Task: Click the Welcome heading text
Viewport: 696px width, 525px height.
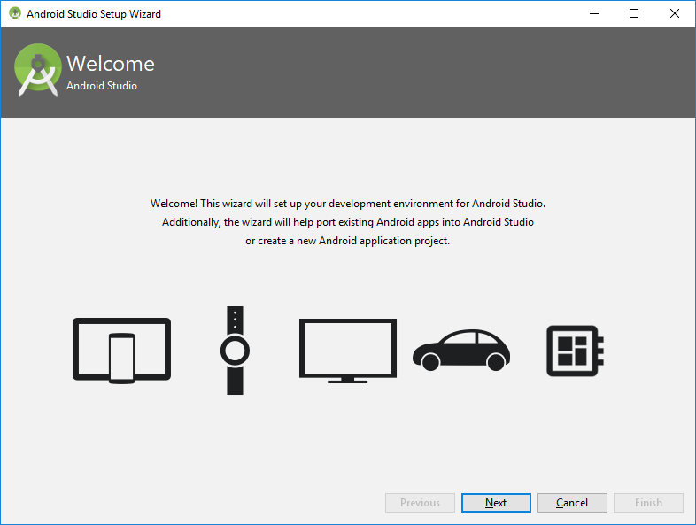Action: click(111, 64)
